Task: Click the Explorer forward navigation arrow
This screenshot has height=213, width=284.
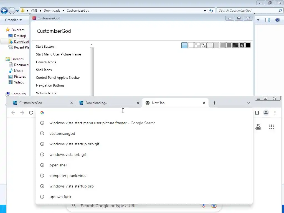Action: [12, 11]
